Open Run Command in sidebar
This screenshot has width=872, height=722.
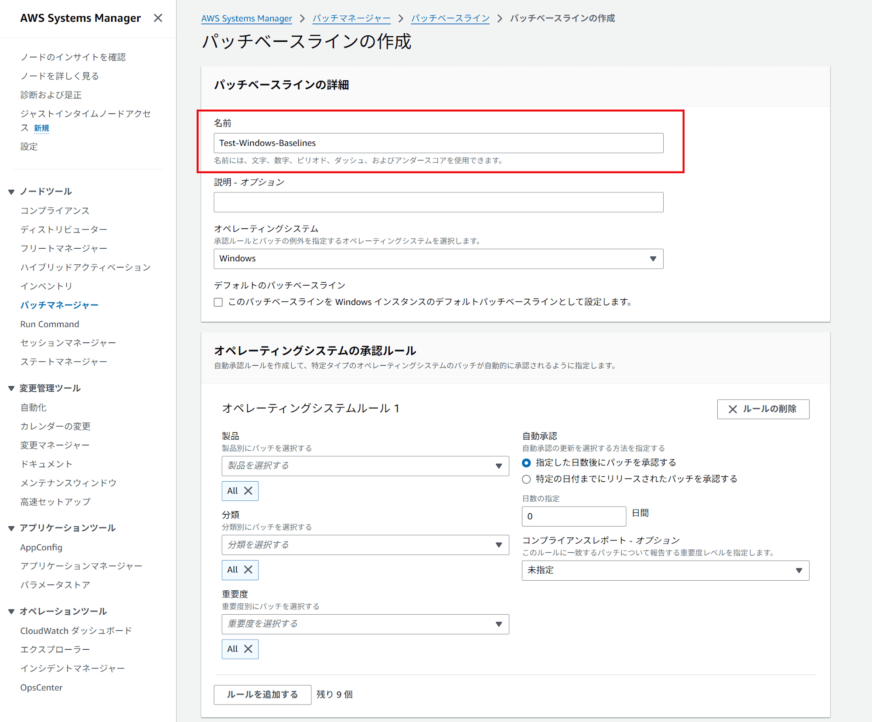[x=50, y=324]
